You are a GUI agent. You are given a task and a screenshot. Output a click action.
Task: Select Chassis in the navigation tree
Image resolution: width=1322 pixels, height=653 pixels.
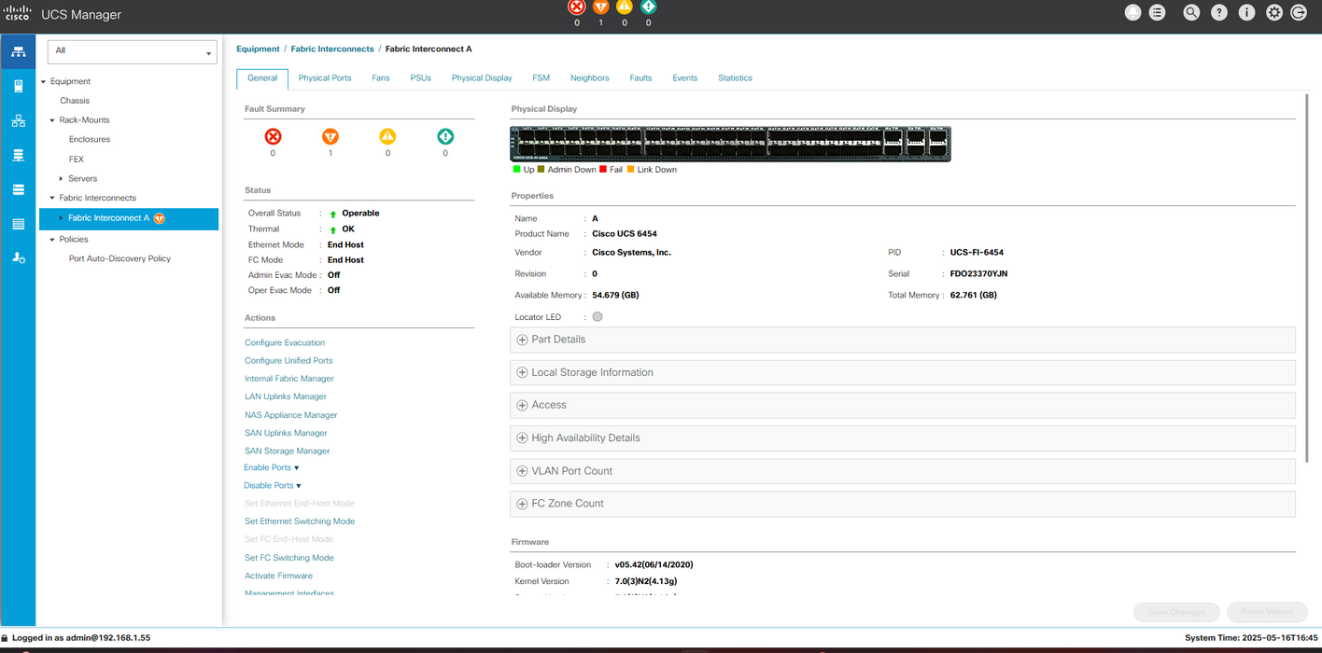[75, 101]
